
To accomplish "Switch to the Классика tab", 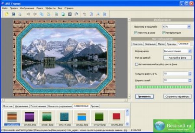I will coord(137,44).
